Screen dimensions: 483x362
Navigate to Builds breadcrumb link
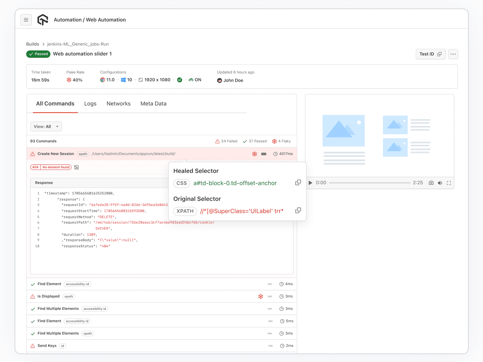coord(33,44)
